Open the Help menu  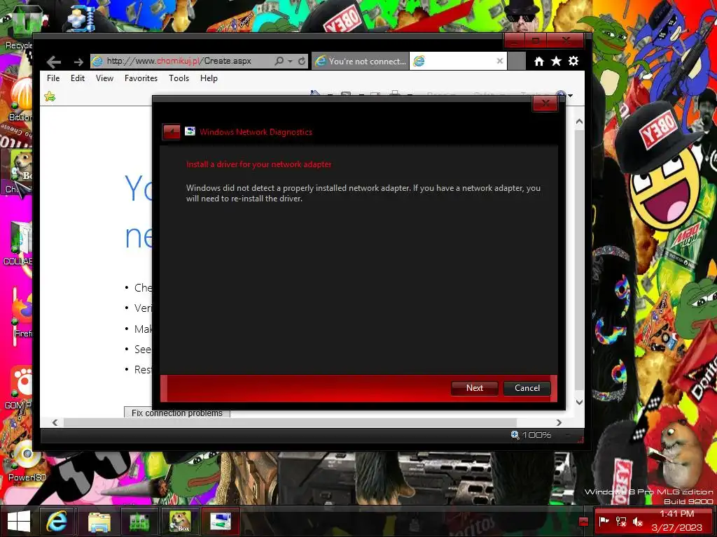click(x=209, y=78)
